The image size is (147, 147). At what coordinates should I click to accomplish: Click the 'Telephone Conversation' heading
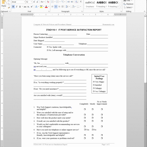(74, 55)
